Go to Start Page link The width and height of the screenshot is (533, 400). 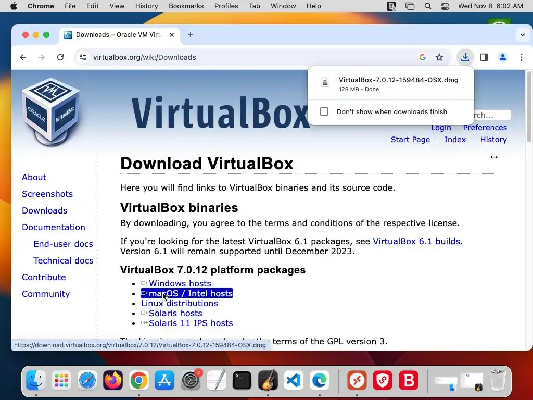[410, 140]
